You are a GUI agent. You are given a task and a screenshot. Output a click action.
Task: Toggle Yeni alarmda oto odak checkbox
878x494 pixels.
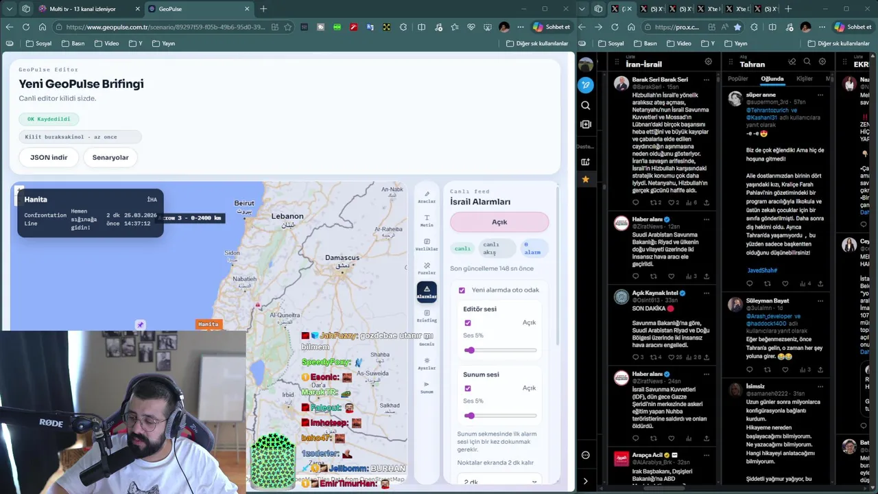click(462, 290)
